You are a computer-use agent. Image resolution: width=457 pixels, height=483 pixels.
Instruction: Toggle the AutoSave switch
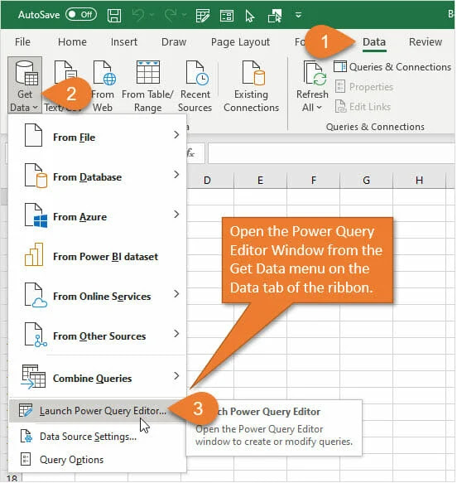pyautogui.click(x=81, y=14)
